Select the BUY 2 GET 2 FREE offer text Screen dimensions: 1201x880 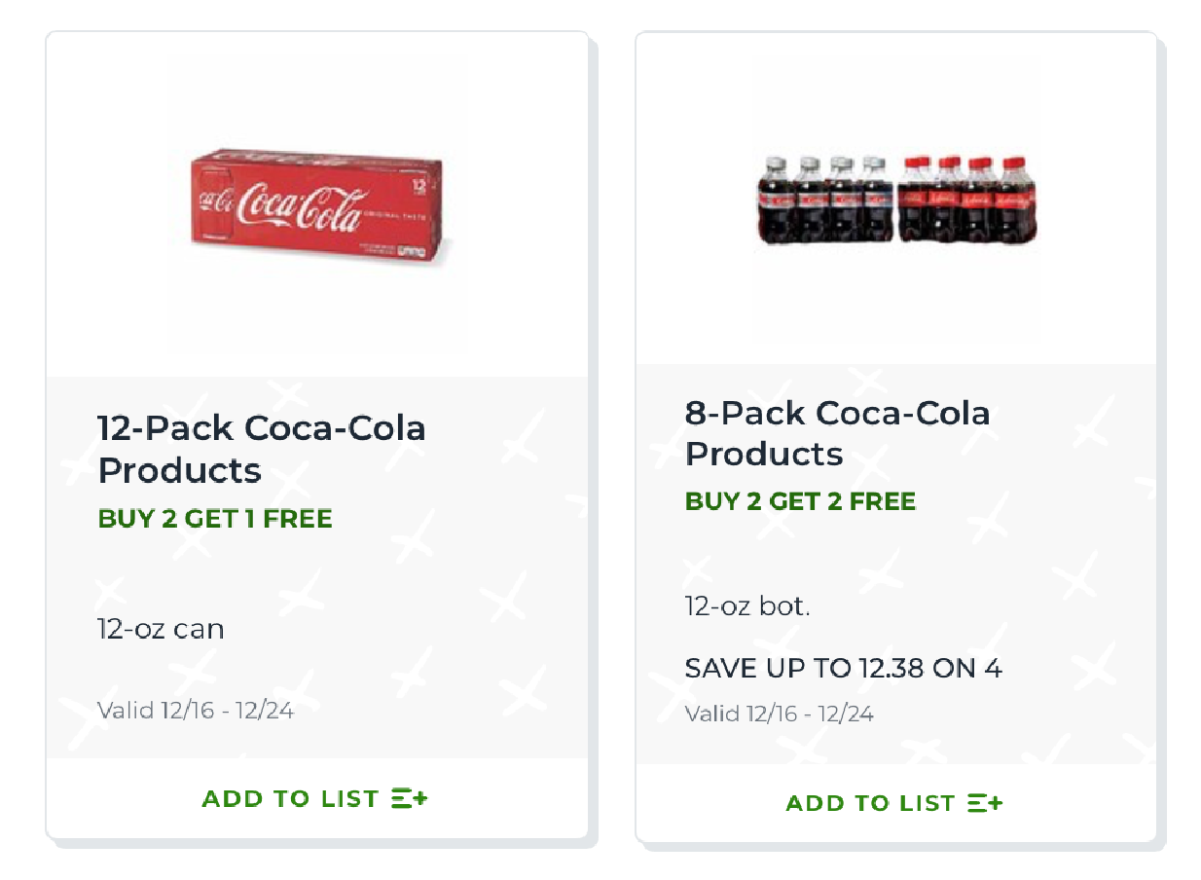click(800, 502)
